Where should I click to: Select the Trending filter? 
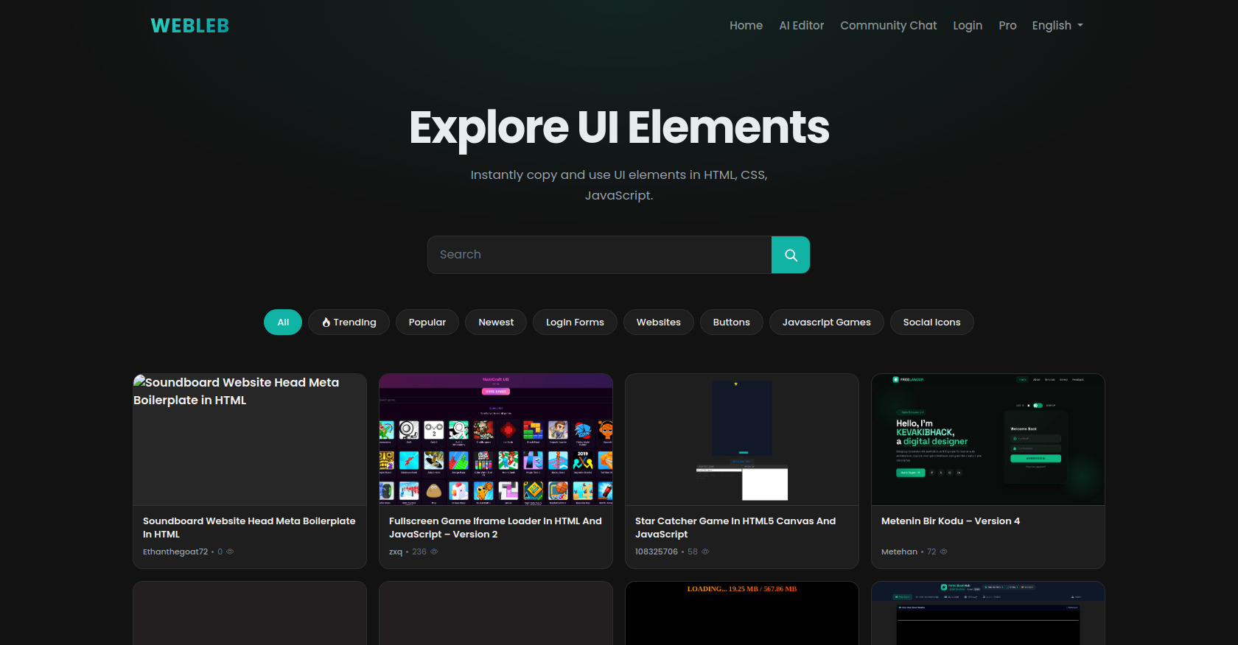[x=349, y=322]
